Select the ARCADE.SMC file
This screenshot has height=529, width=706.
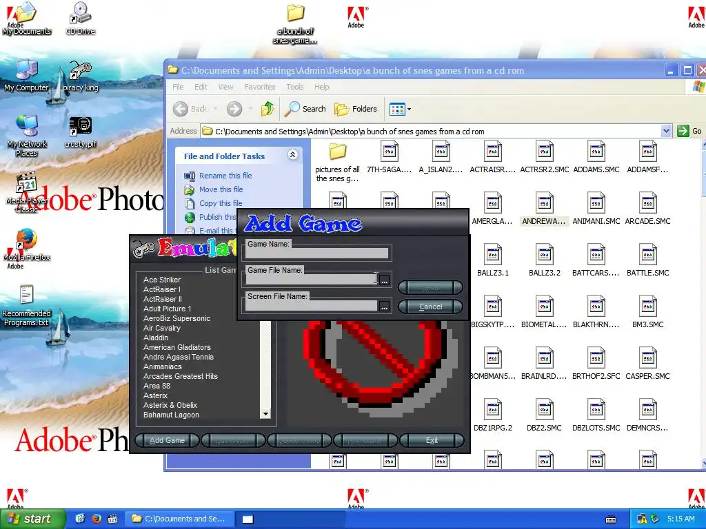click(x=647, y=209)
